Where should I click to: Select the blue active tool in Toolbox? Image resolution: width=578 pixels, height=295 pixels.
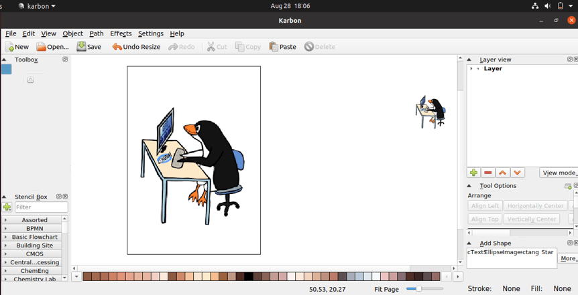coord(7,69)
